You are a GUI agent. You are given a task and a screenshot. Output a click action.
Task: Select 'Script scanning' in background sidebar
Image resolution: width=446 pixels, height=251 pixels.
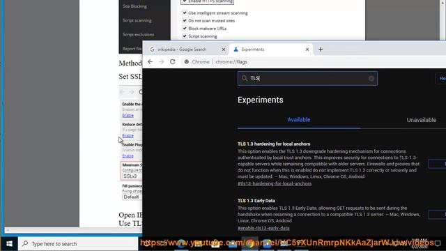point(137,20)
